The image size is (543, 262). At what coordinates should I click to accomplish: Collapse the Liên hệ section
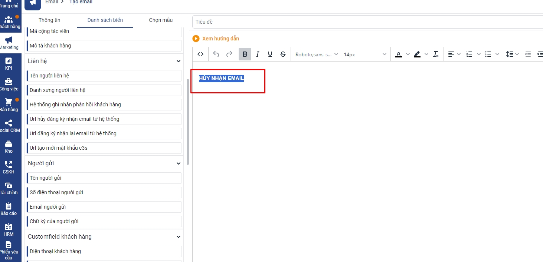[179, 61]
